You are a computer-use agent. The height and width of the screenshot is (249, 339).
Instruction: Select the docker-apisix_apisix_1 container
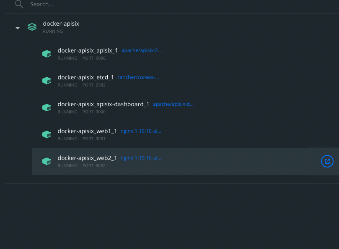tap(88, 50)
